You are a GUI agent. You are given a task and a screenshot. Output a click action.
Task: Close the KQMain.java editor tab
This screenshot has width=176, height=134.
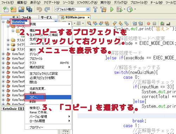click(x=88, y=17)
